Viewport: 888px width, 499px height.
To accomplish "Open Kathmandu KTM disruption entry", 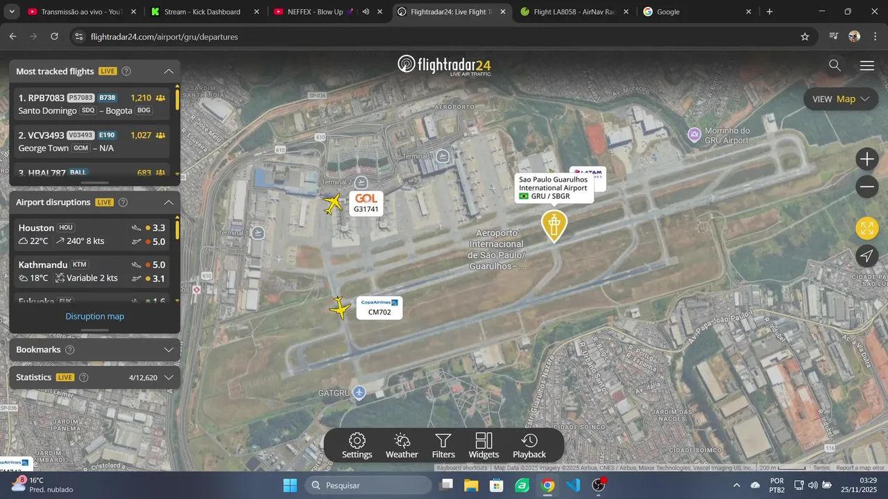I will pyautogui.click(x=93, y=271).
